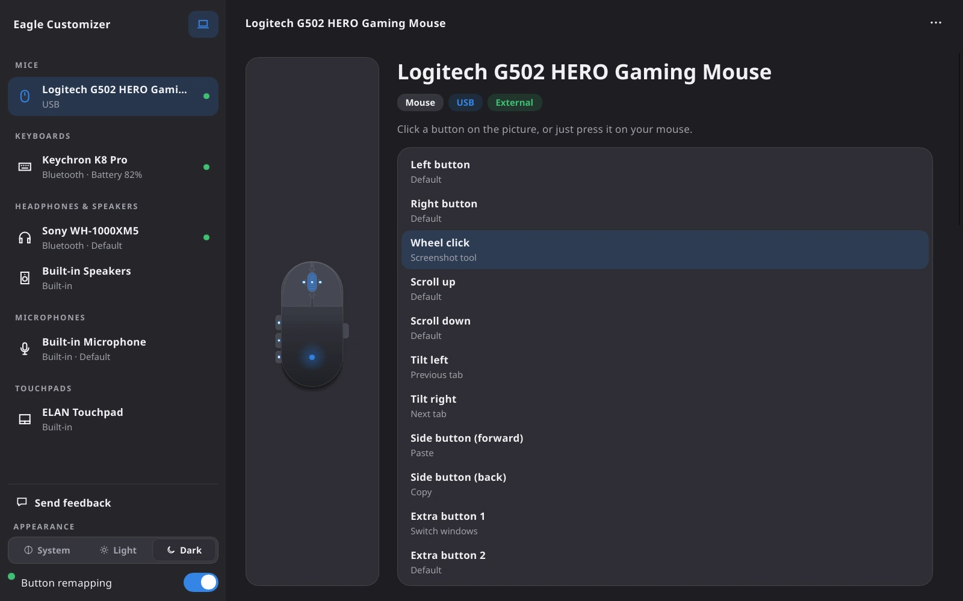This screenshot has width=963, height=601.
Task: Select Dark appearance mode
Action: coord(184,550)
